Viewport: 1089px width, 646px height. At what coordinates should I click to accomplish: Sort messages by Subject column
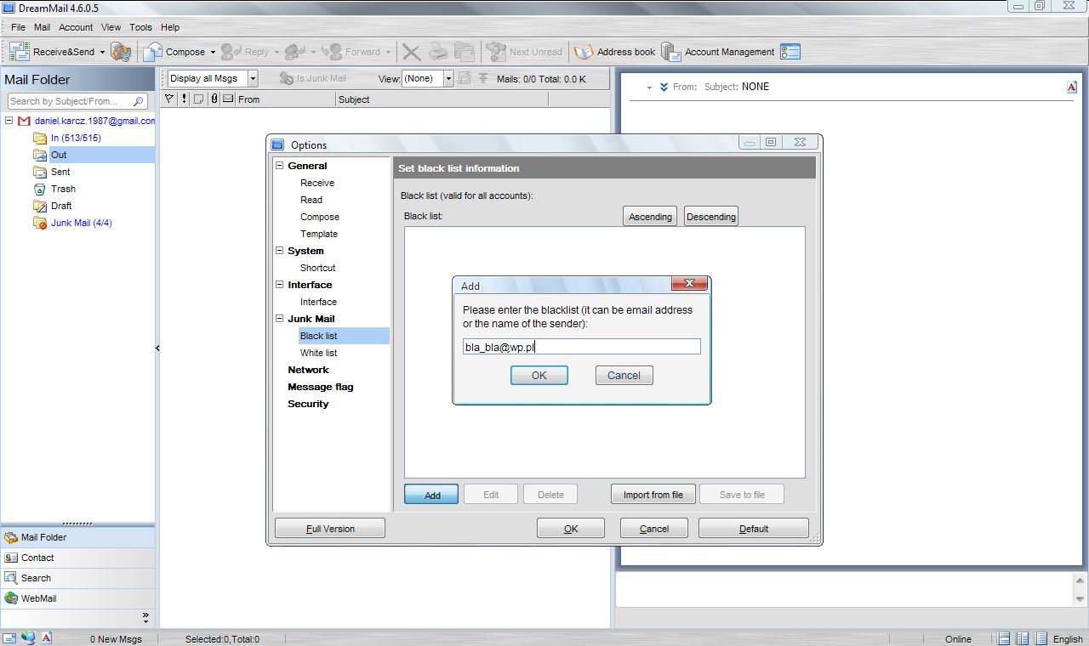[442, 99]
